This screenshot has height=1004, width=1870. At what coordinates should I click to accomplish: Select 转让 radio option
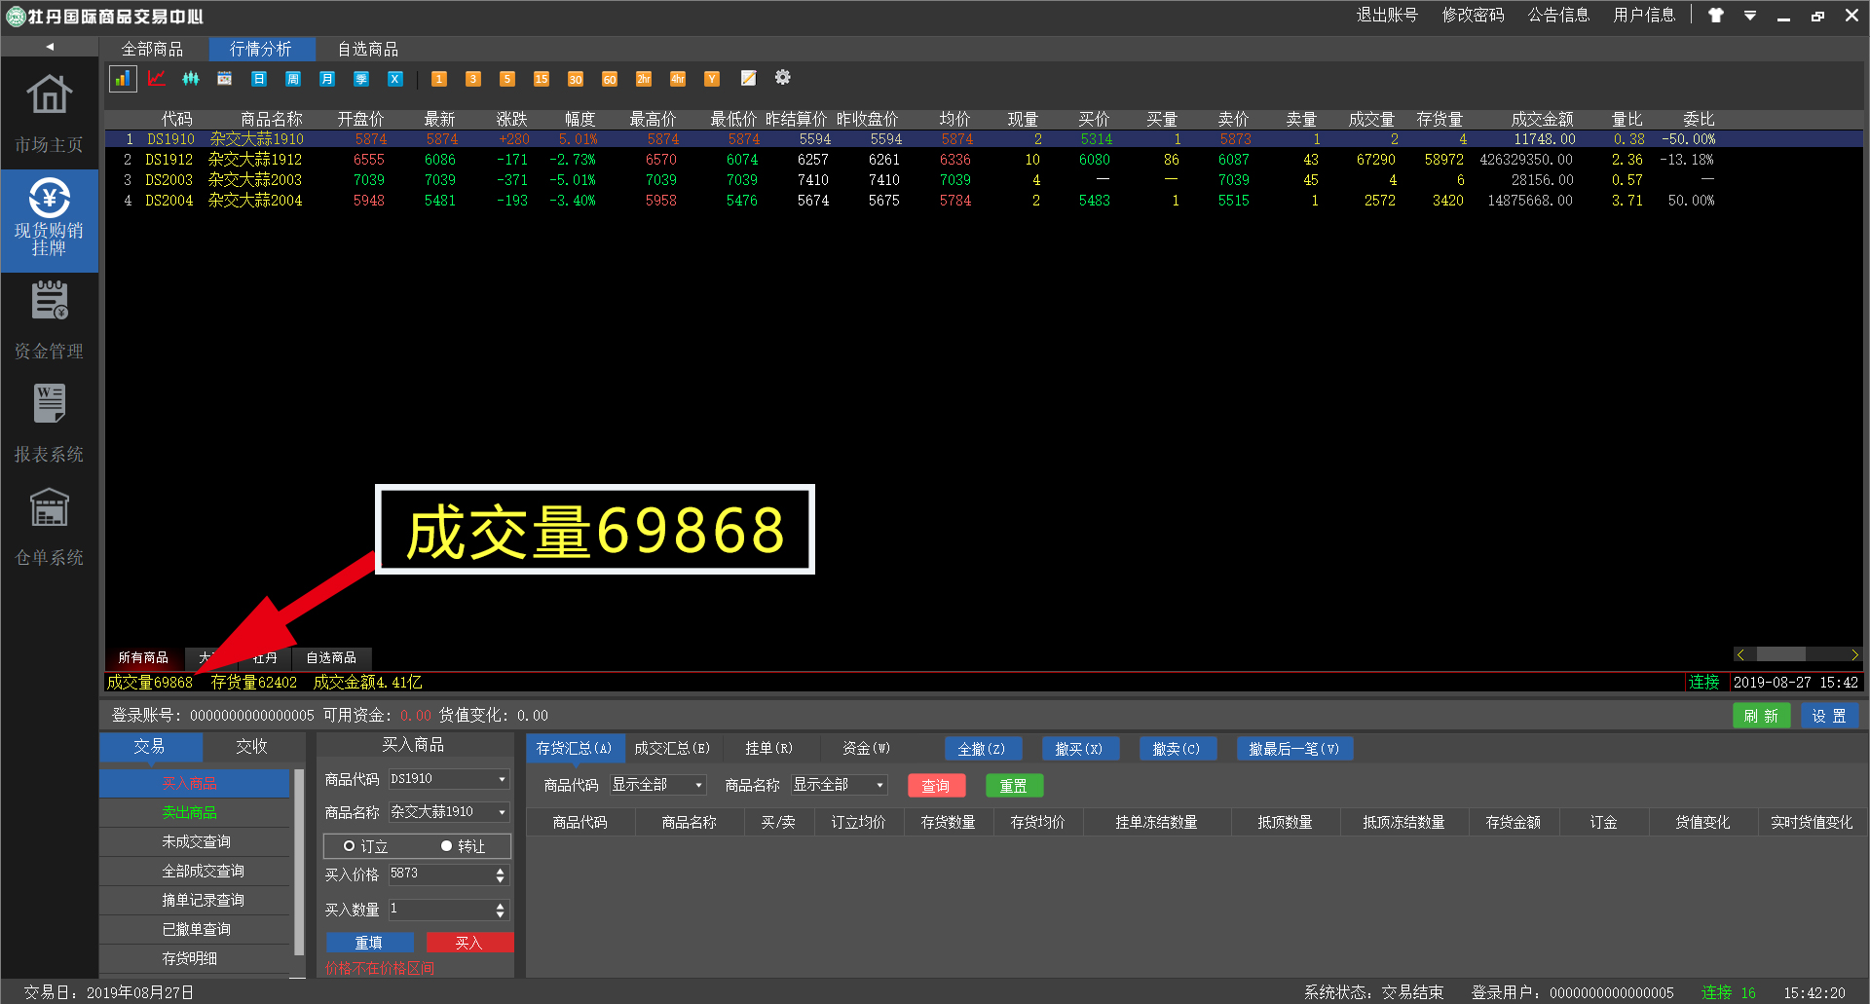463,846
